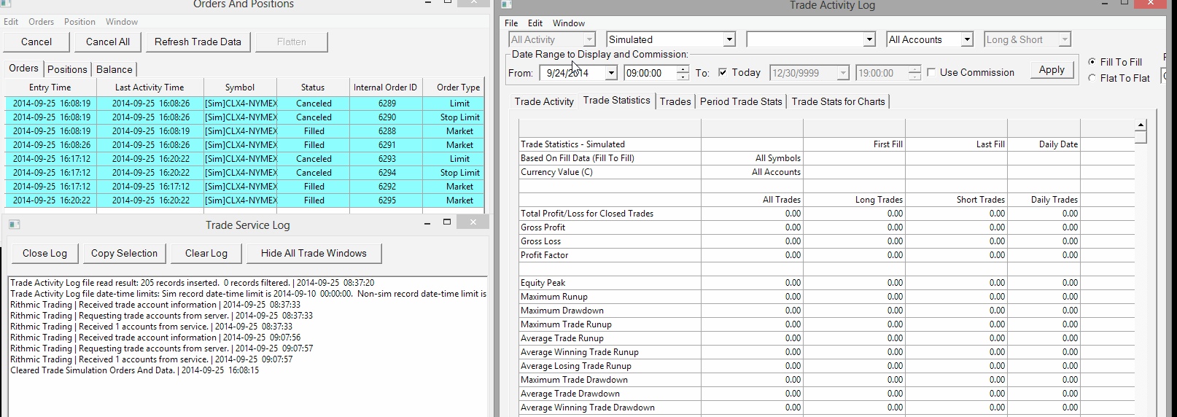This screenshot has width=1177, height=417.
Task: Open Window menu in Trade Activity Log
Action: pyautogui.click(x=569, y=23)
